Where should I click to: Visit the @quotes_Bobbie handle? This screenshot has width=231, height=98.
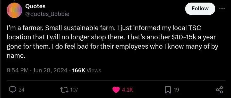point(47,14)
